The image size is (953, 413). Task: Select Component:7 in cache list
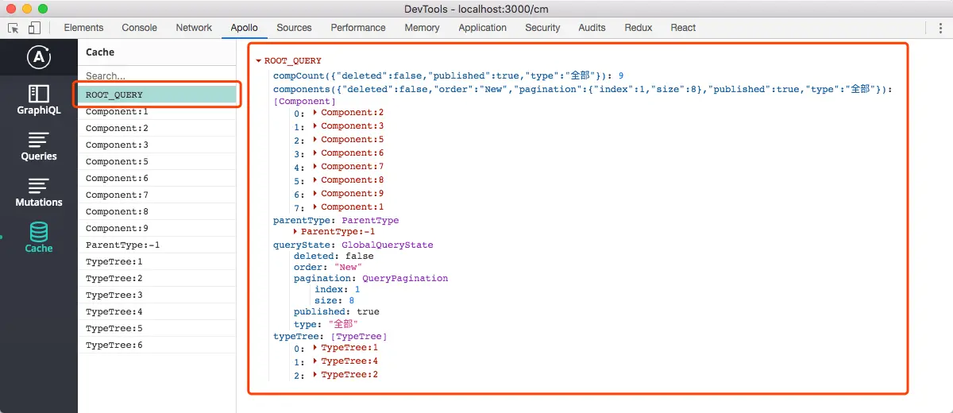(x=157, y=195)
